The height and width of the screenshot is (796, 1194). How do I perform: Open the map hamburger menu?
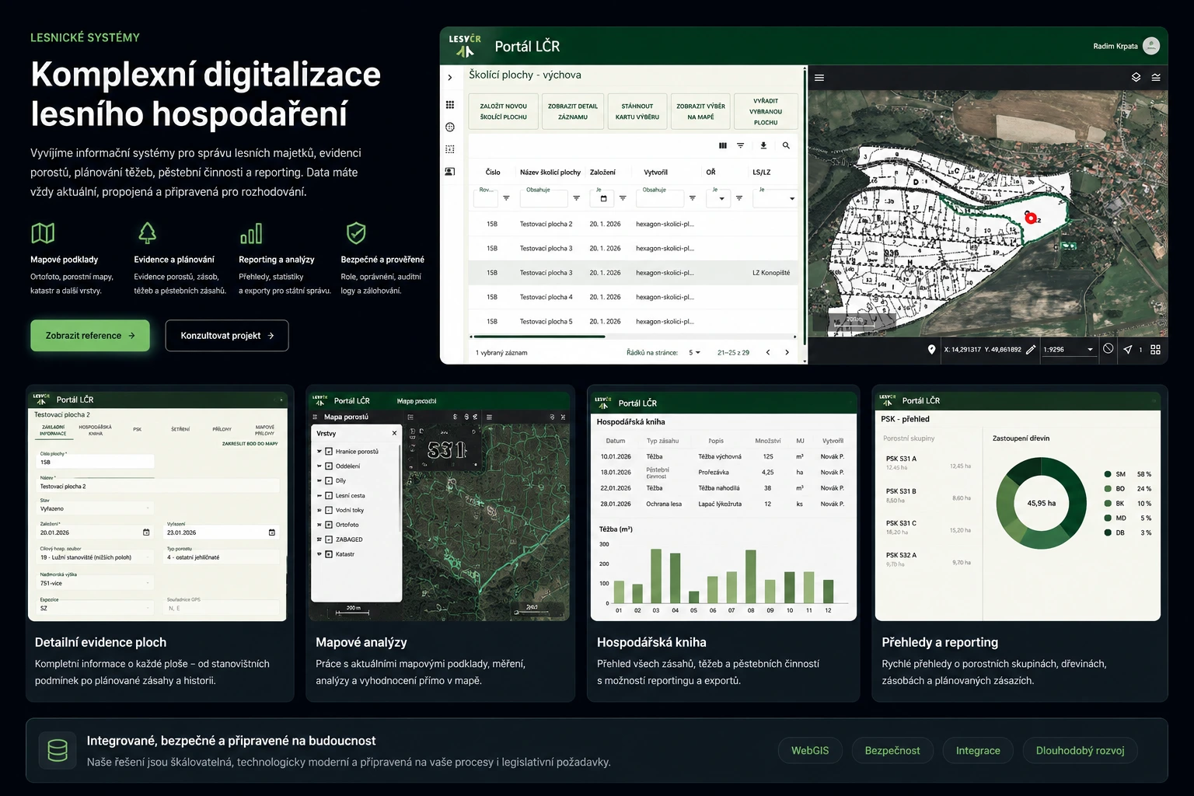pos(819,78)
